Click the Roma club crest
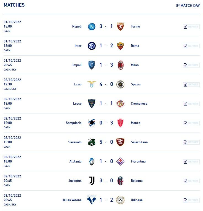 [x=120, y=46]
